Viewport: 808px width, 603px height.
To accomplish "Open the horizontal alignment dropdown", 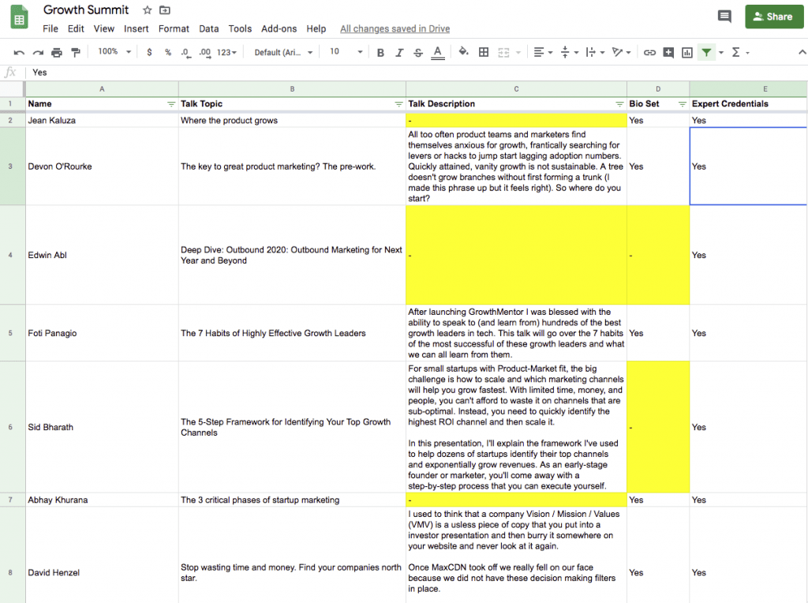I will coord(543,52).
